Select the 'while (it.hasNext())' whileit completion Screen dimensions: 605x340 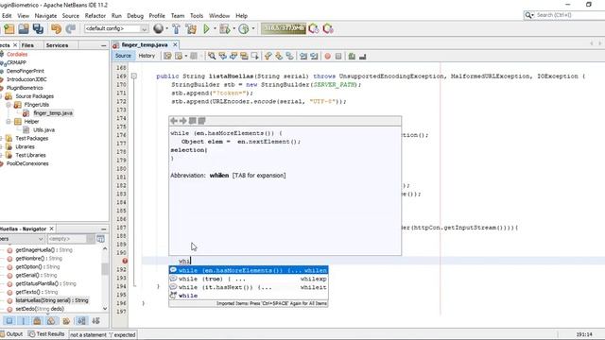[x=249, y=287]
